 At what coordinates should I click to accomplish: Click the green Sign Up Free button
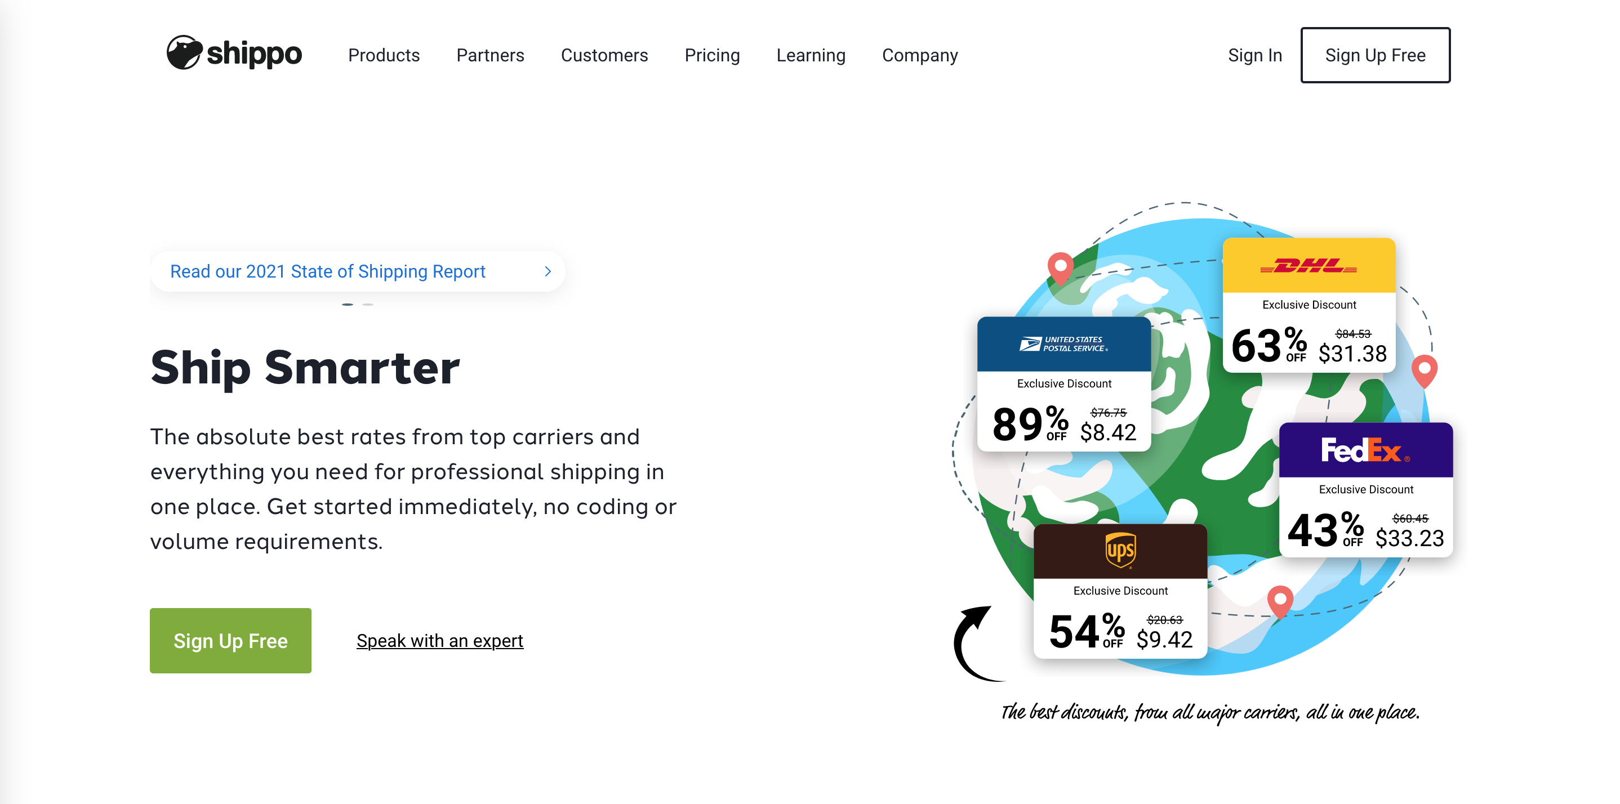(x=230, y=640)
